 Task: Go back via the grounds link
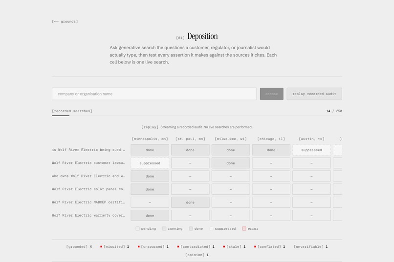coord(65,21)
